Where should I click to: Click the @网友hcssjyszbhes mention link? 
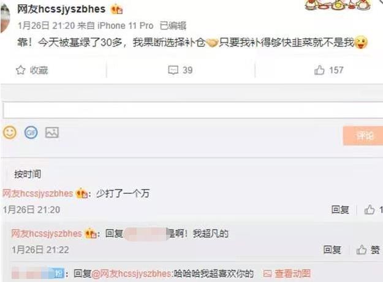click(131, 273)
